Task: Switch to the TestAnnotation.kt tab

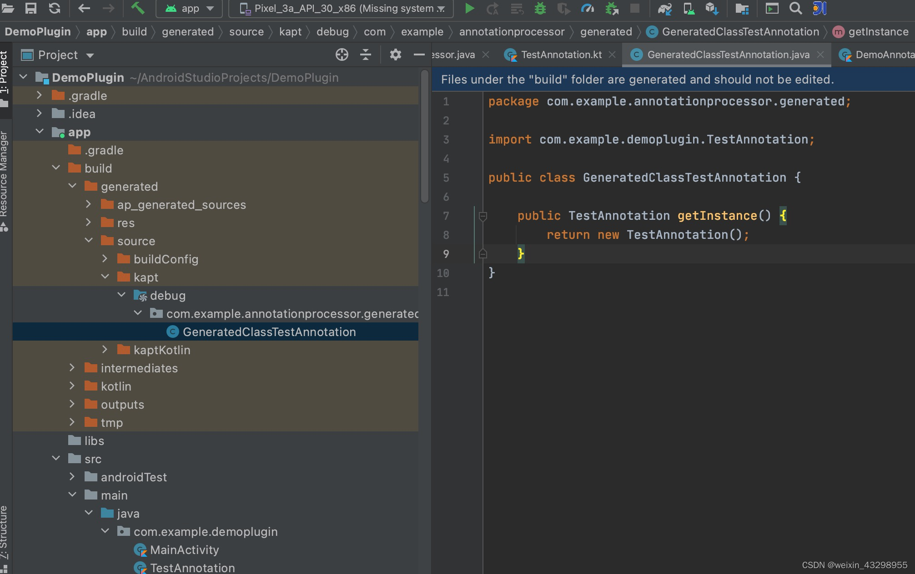Action: [561, 55]
